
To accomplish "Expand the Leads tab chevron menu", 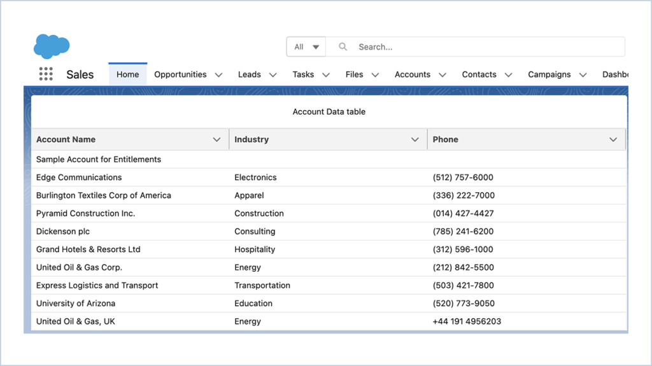I will coord(273,75).
